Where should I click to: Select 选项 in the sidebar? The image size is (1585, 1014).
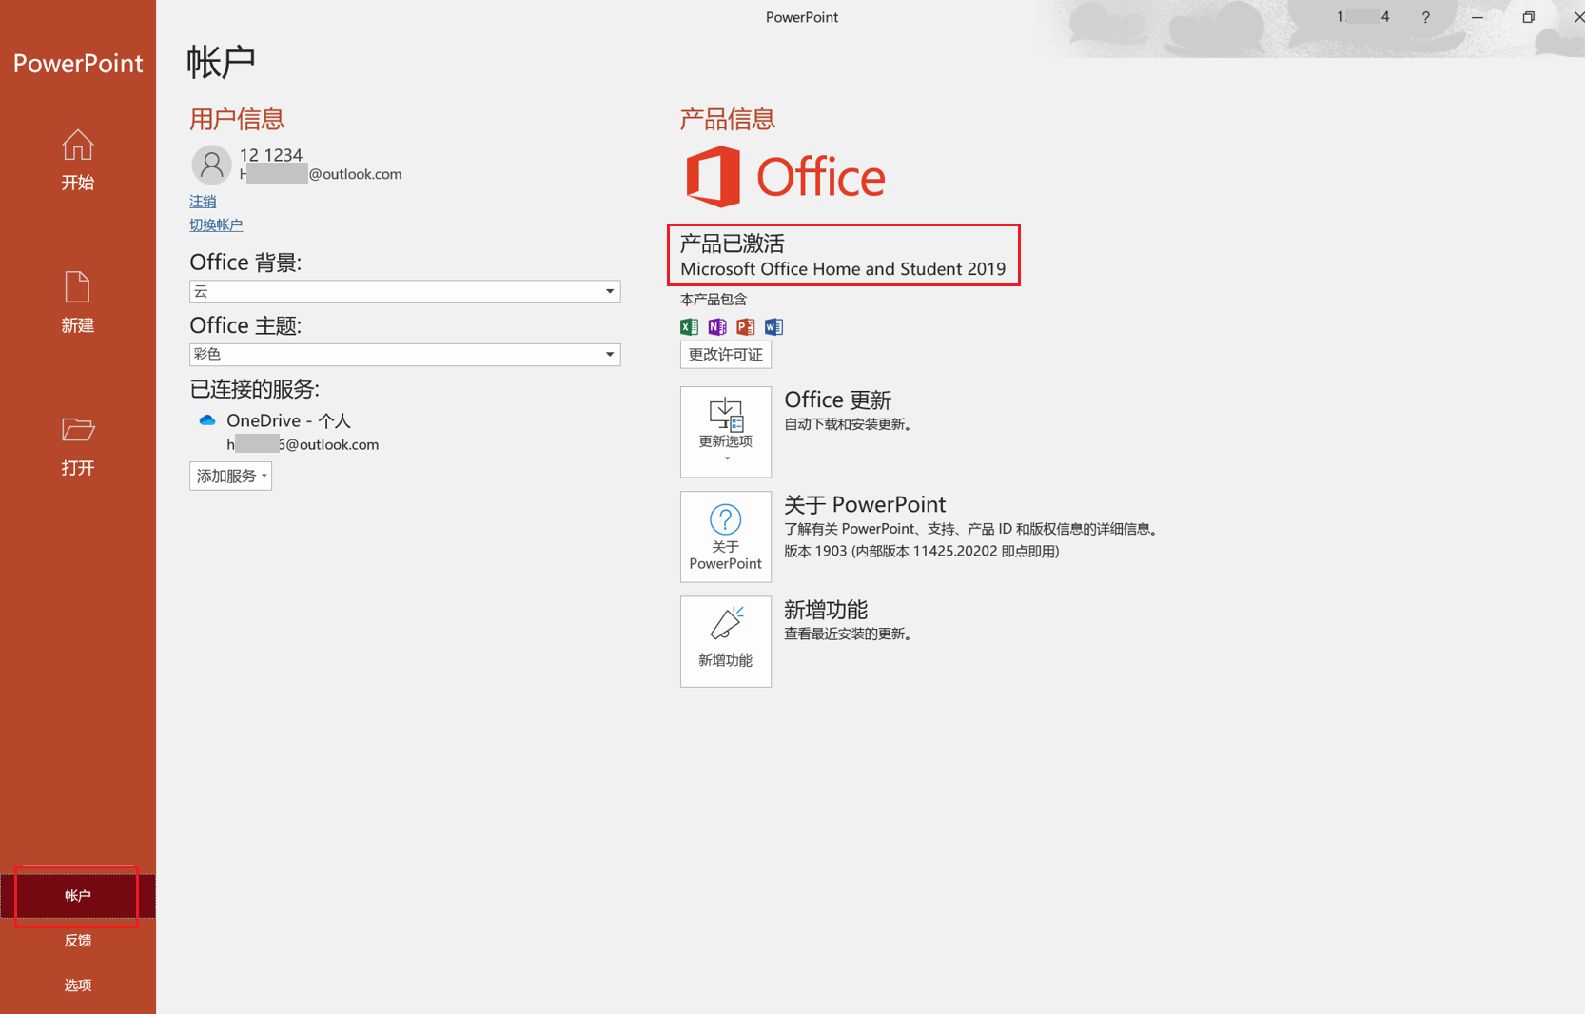point(77,985)
